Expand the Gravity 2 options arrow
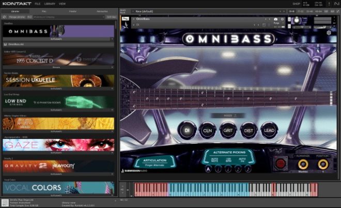 tap(112, 174)
